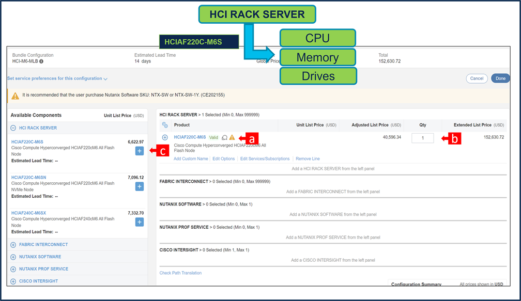The width and height of the screenshot is (521, 301).
Task: Open Check Path Translation link
Action: [x=180, y=273]
